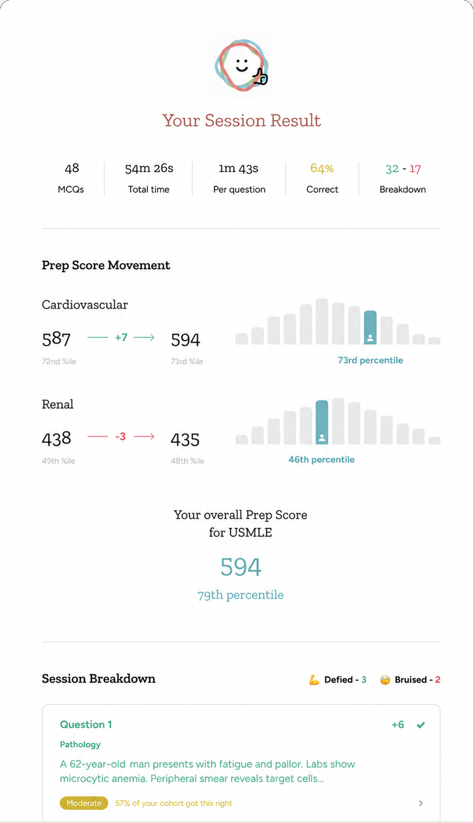The width and height of the screenshot is (473, 823).
Task: Click the overall Prep Score 594
Action: (x=241, y=567)
